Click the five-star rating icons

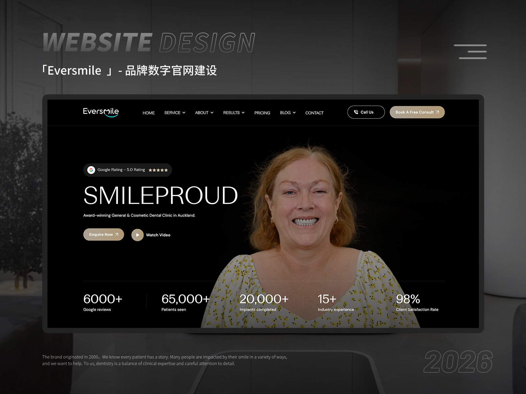[x=158, y=170]
